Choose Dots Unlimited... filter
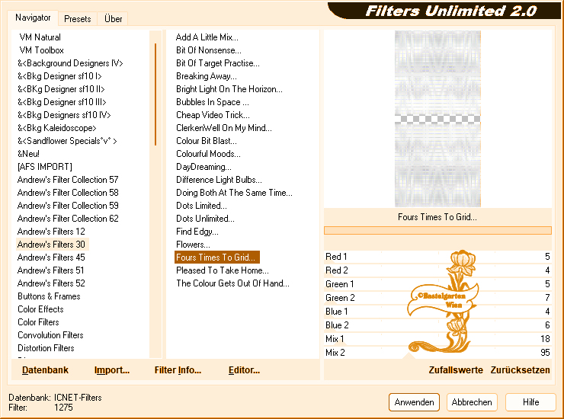The height and width of the screenshot is (419, 564). click(205, 219)
